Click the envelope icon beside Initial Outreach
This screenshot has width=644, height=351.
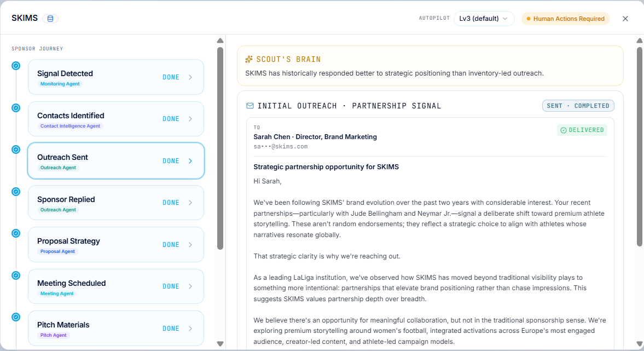tap(250, 106)
